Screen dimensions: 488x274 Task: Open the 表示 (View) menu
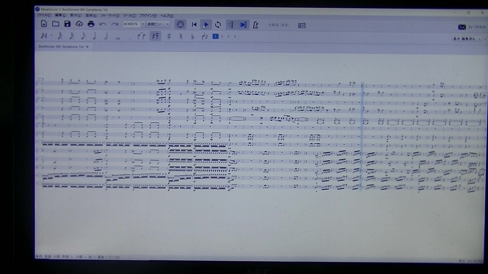(x=75, y=15)
